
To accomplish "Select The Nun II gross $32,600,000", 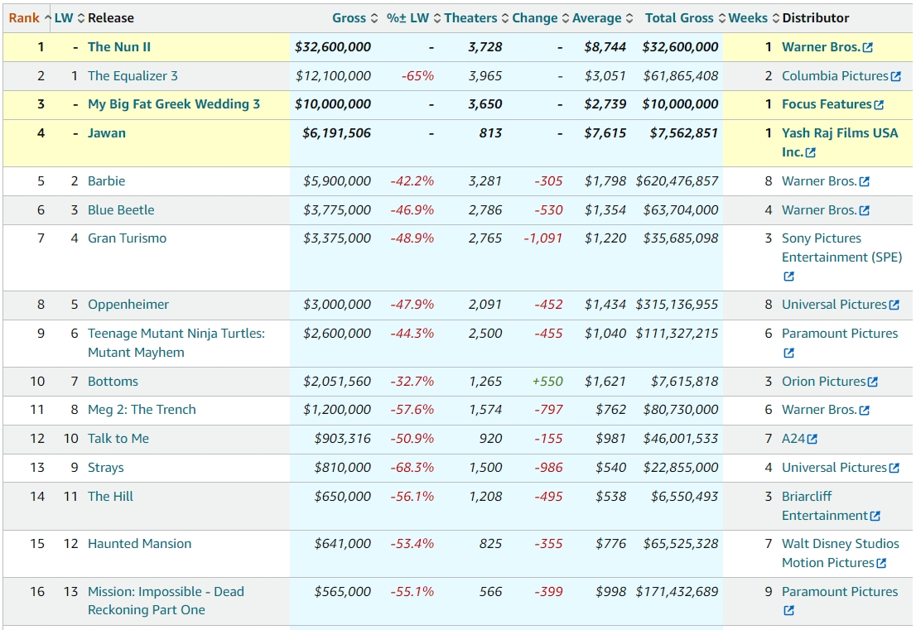I will (x=332, y=47).
